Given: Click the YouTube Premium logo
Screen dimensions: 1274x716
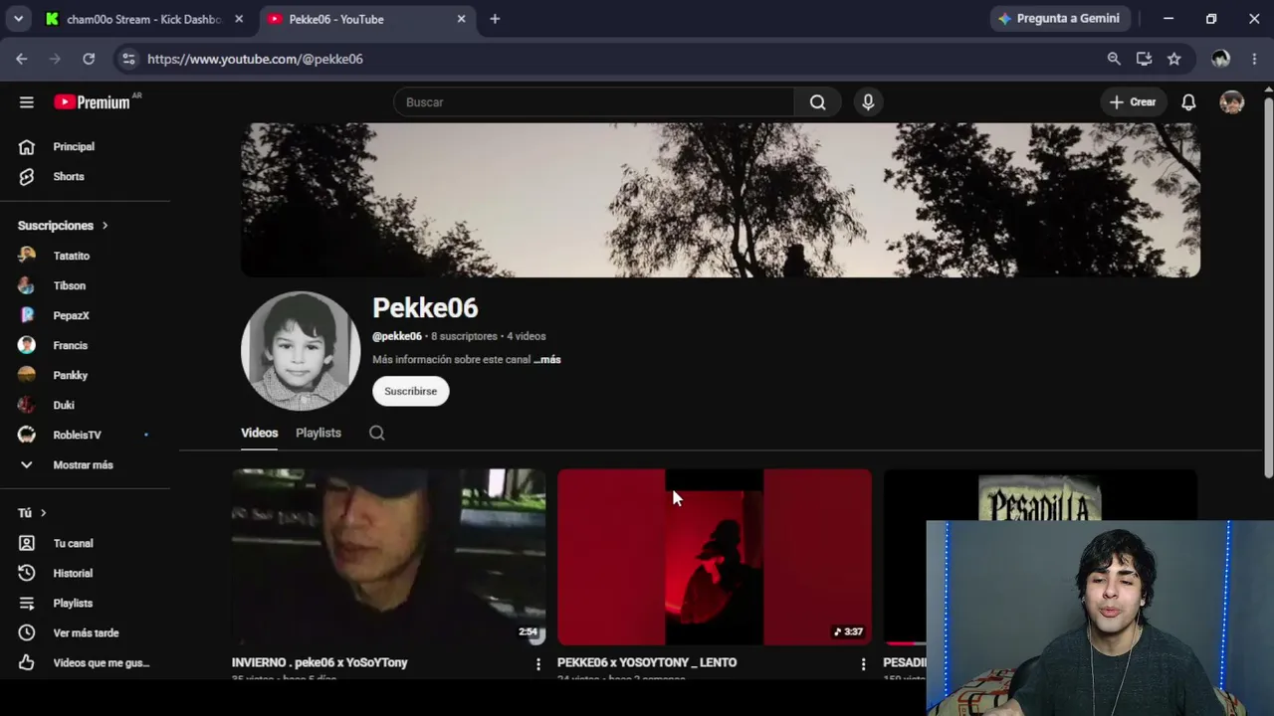Looking at the screenshot, I should pos(92,102).
